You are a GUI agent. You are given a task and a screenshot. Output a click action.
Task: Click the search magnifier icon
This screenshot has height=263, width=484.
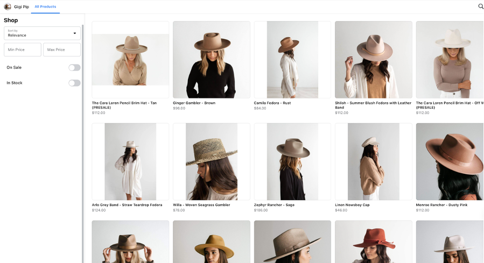pos(481,6)
